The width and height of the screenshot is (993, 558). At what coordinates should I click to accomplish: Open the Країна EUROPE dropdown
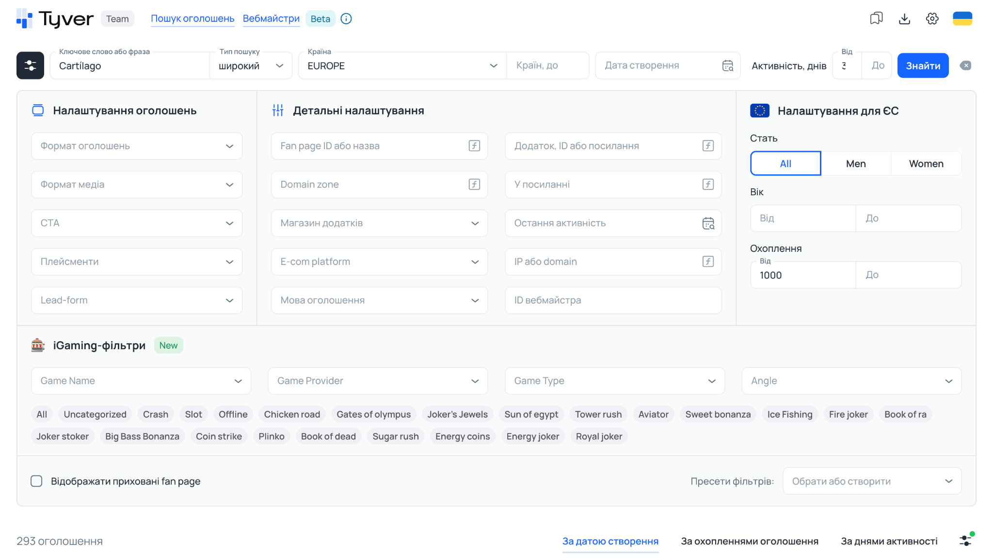tap(402, 65)
